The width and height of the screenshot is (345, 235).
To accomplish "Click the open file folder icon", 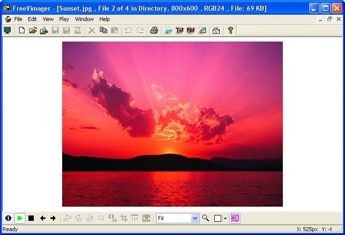I will point(33,30).
